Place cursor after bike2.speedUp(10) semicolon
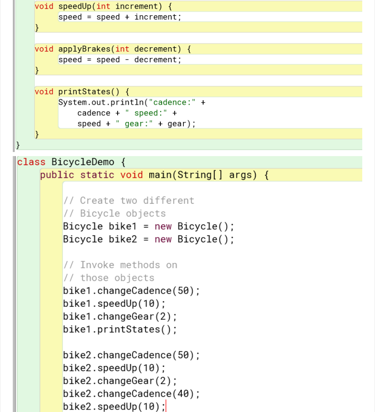Screen dimensions: 375x412 click(165, 406)
